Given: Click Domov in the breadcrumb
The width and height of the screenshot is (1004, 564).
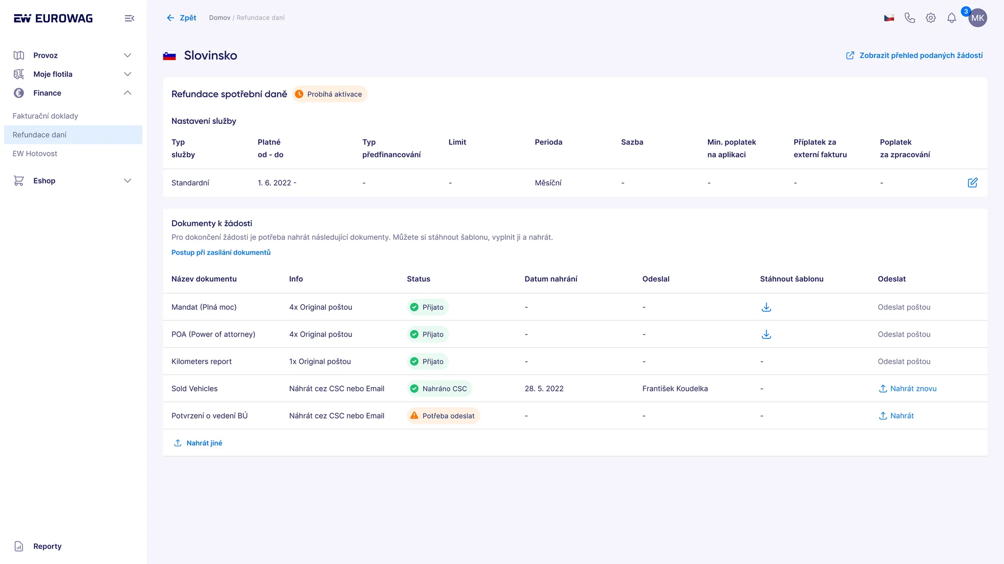Looking at the screenshot, I should coord(220,18).
